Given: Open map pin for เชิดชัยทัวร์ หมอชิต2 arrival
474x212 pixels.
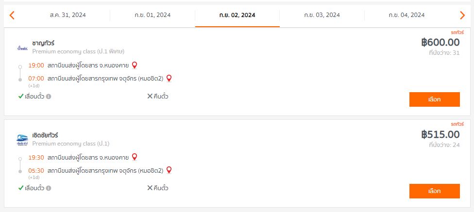Looking at the screenshot, I should pos(169,170).
